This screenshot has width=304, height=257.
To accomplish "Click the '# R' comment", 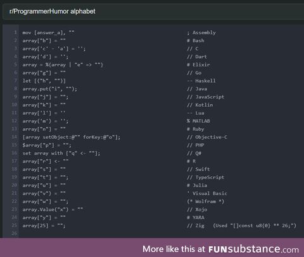I will click(x=191, y=161).
